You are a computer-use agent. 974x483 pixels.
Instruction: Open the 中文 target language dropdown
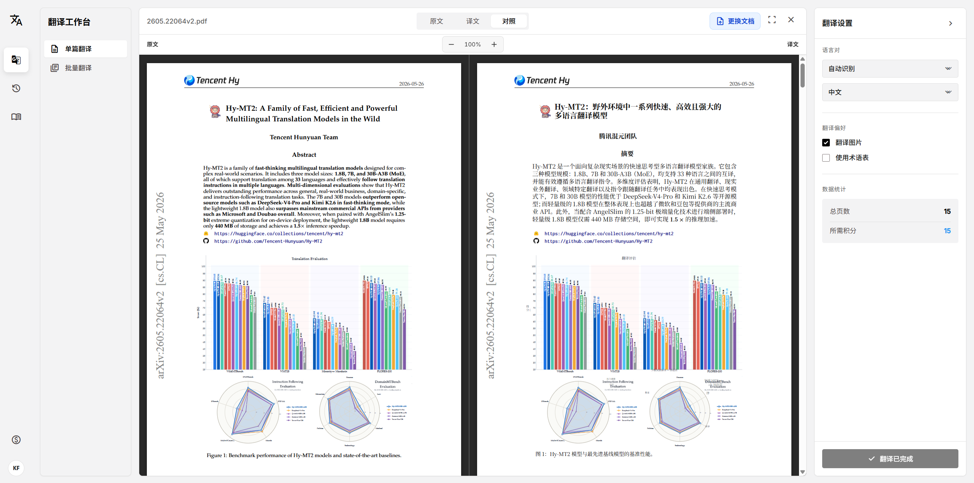coord(890,92)
